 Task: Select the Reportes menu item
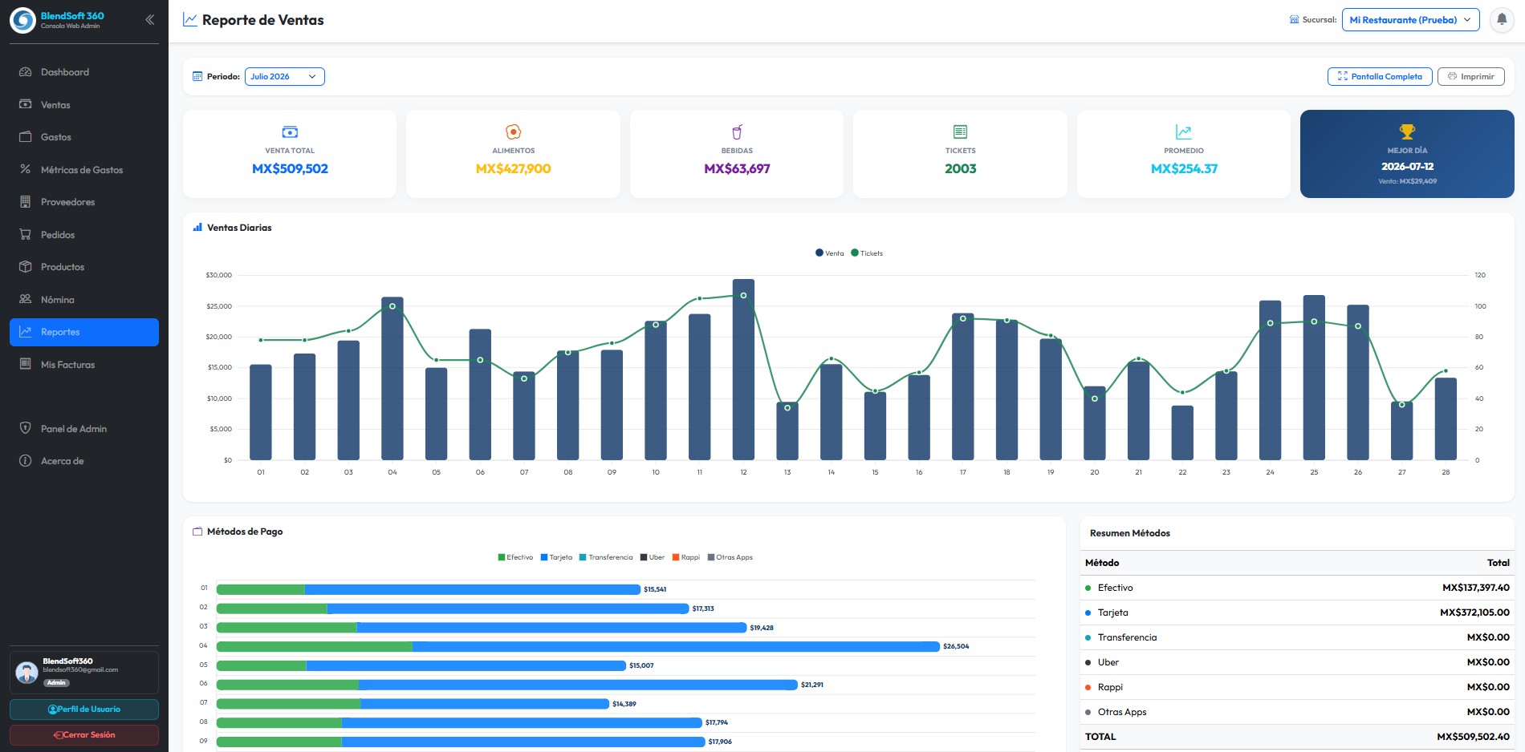point(84,332)
